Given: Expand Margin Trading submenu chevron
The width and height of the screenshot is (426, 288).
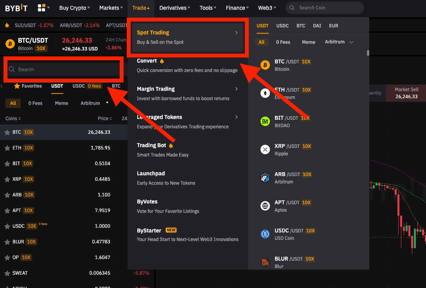Looking at the screenshot, I should 236,89.
